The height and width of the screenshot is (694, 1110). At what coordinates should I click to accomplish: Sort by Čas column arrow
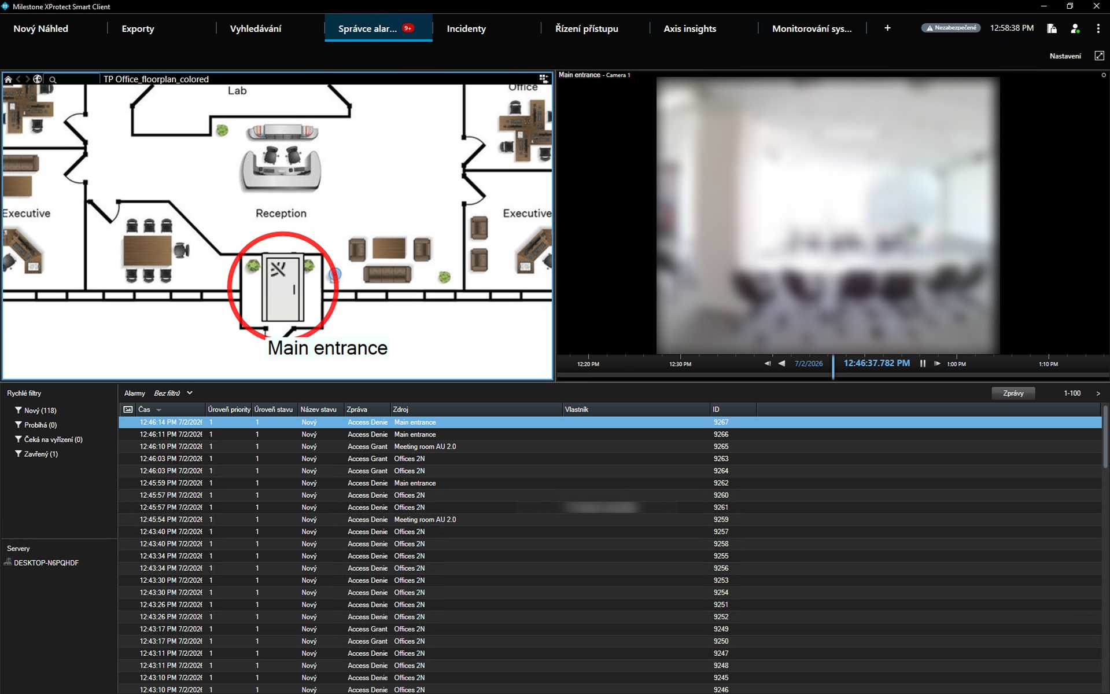tap(158, 410)
